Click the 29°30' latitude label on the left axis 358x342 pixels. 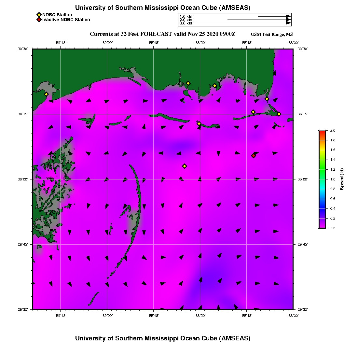click(x=22, y=309)
